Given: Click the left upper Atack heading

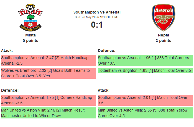Looking at the screenshot, I should 7,51.
